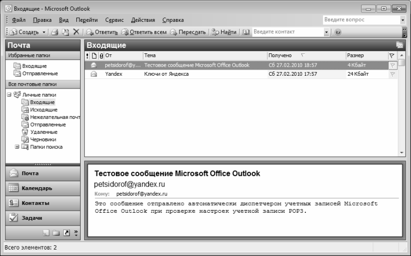Click the Введите контакт search field
The height and width of the screenshot is (256, 411).
click(x=288, y=32)
